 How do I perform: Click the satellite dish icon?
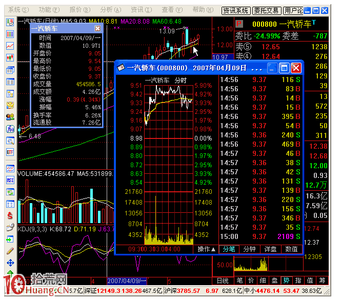pos(10,228)
